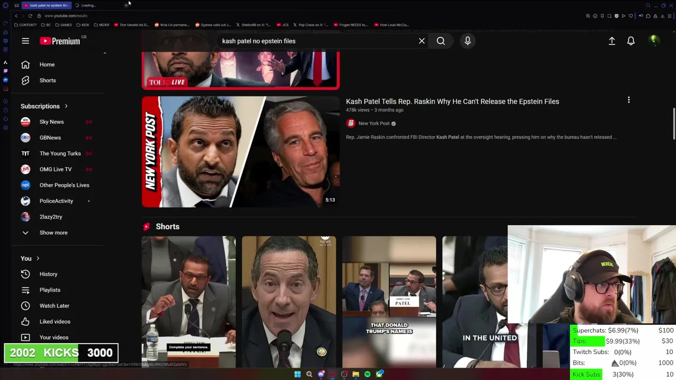
Task: Click the browser downloads icon
Action: pos(662,16)
